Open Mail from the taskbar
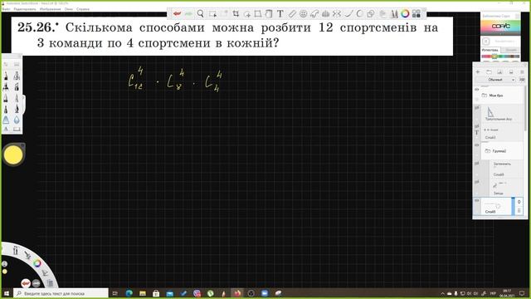 pos(169,293)
